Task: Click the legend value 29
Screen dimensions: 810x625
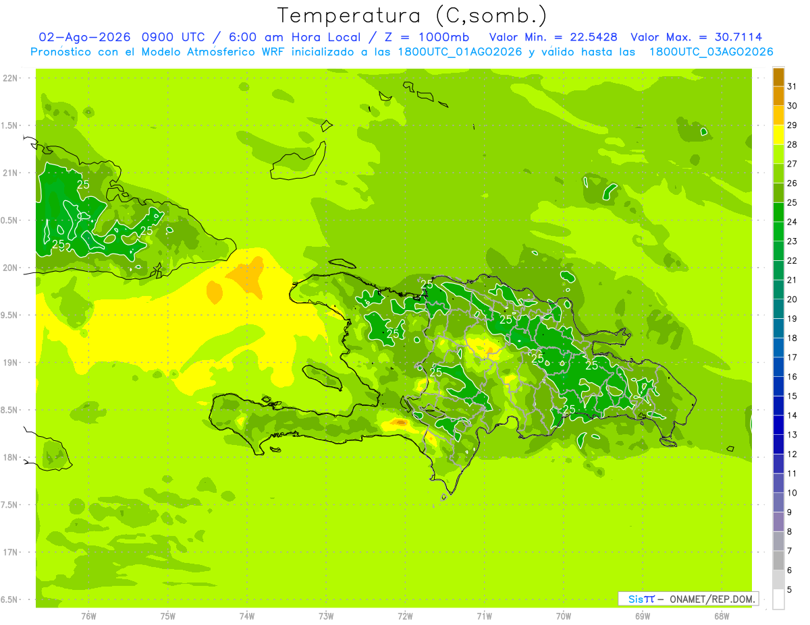Action: [x=792, y=125]
